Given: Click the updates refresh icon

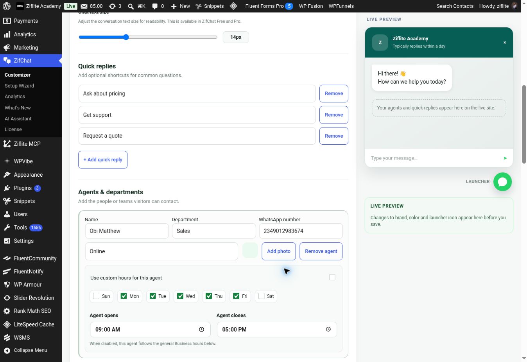Looking at the screenshot, I should 113,6.
